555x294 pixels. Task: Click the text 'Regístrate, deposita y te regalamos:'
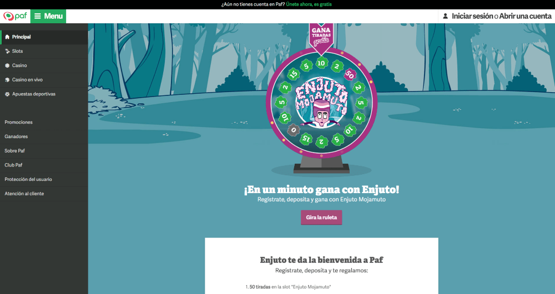pos(321,271)
